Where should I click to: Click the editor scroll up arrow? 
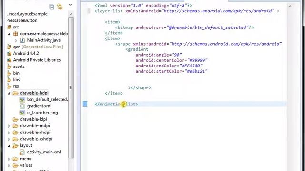point(290,6)
